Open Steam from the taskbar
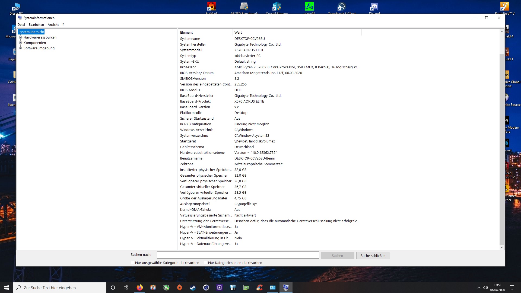 (x=193, y=288)
